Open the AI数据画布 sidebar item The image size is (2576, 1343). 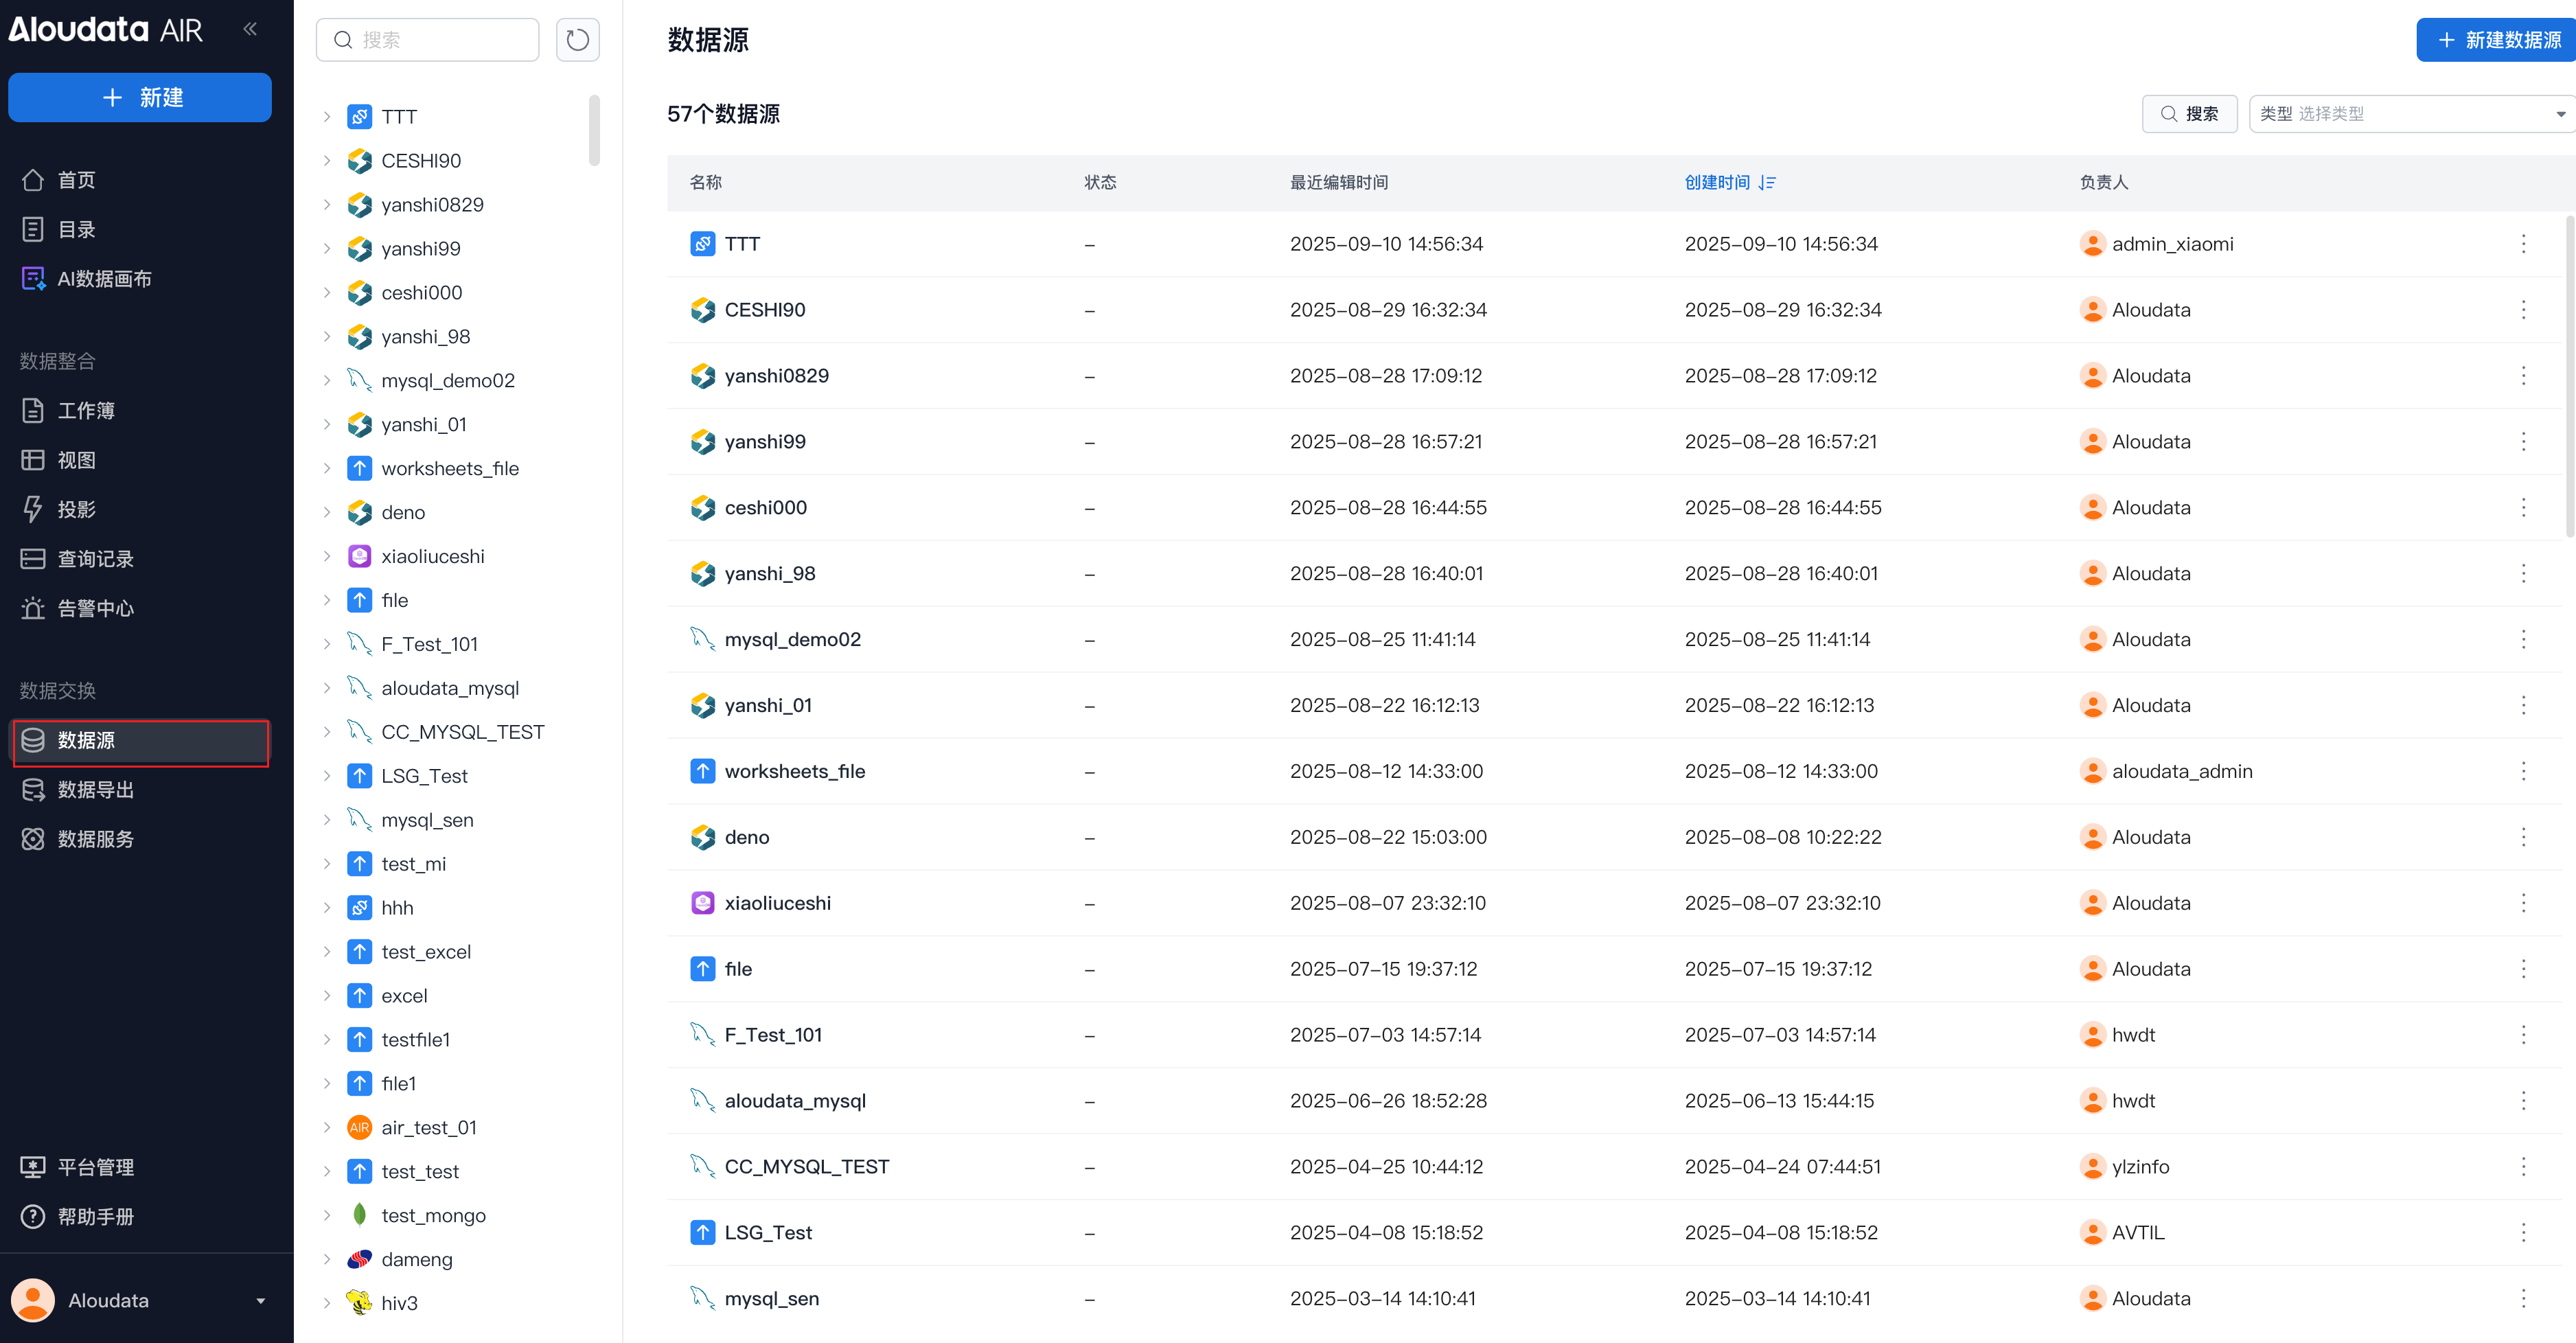tap(104, 279)
